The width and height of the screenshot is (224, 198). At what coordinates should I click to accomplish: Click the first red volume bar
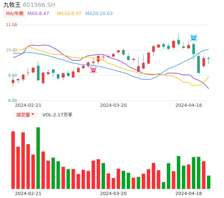13,160
